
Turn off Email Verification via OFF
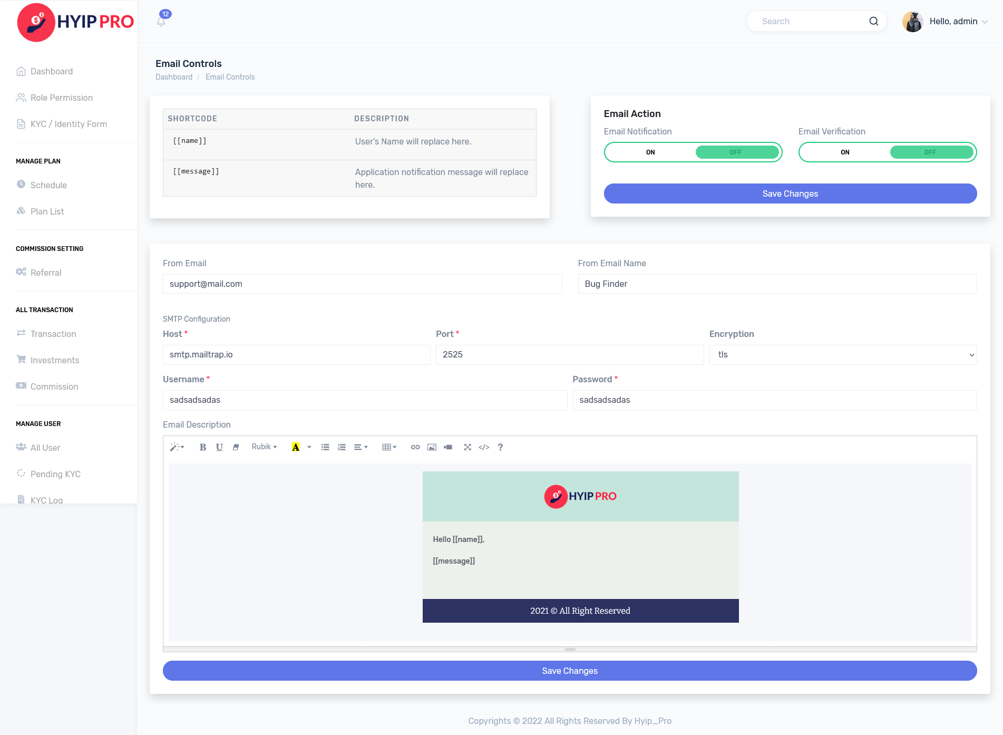coord(930,152)
